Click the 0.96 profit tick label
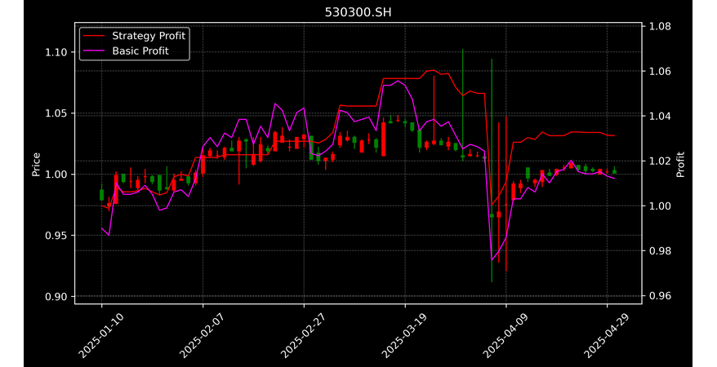The width and height of the screenshot is (717, 367). (660, 296)
